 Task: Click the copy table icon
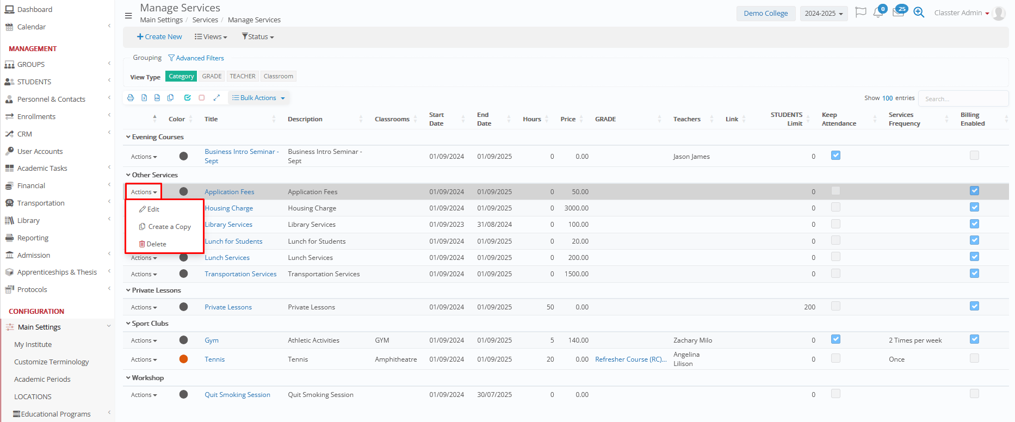171,98
